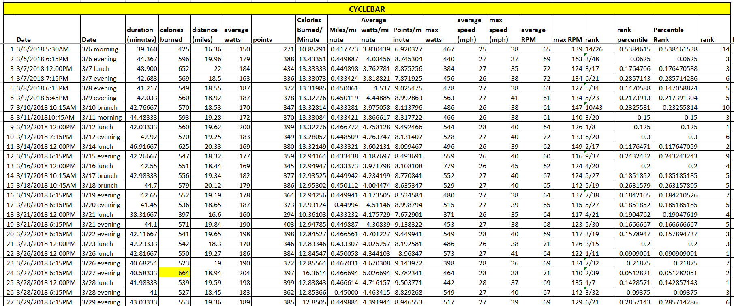Click the 10.36103 calories per minute cell
Image resolution: width=734 pixels, height=306 pixels.
coord(311,214)
